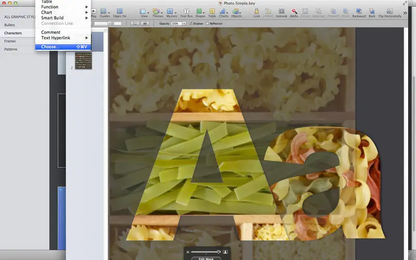The width and height of the screenshot is (416, 260).
Task: Open the Guides toolbar icon
Action: 105,12
